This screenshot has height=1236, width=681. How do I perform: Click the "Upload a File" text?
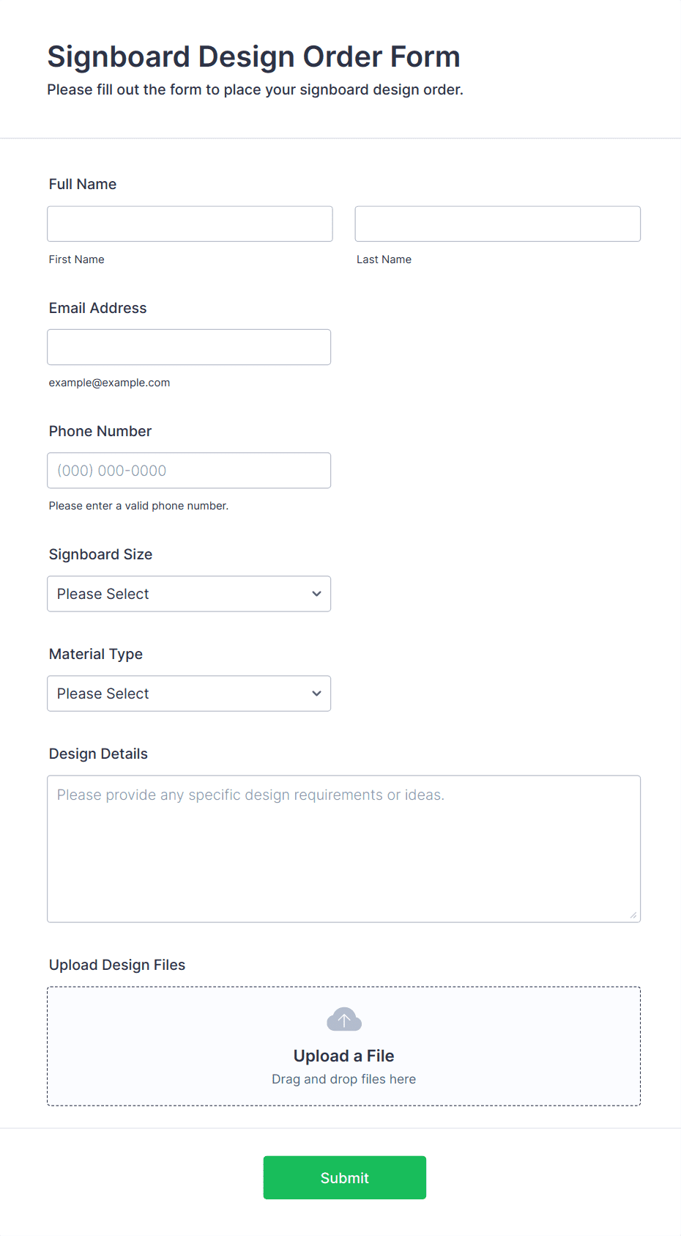(x=343, y=1056)
